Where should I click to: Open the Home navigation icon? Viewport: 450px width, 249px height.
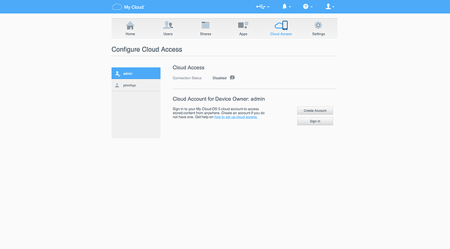coord(130,25)
